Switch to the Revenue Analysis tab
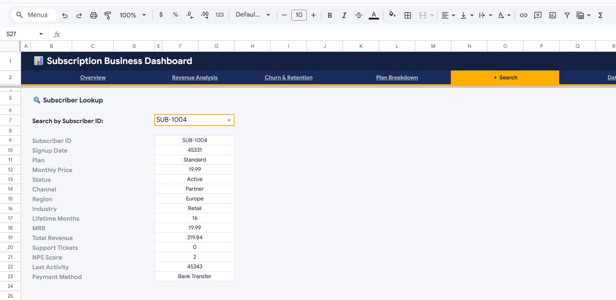The image size is (616, 300). point(194,77)
